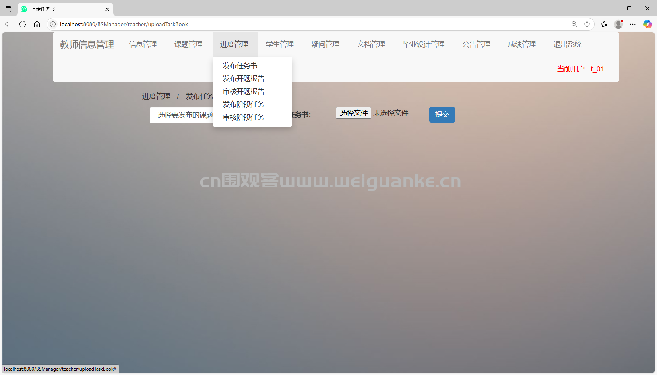Reload the current page
The image size is (657, 375).
pos(23,24)
